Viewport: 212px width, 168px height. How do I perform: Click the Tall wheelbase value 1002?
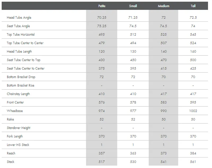coord(193,111)
